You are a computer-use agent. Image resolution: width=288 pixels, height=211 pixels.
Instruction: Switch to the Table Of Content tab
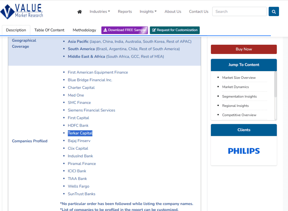click(x=49, y=30)
